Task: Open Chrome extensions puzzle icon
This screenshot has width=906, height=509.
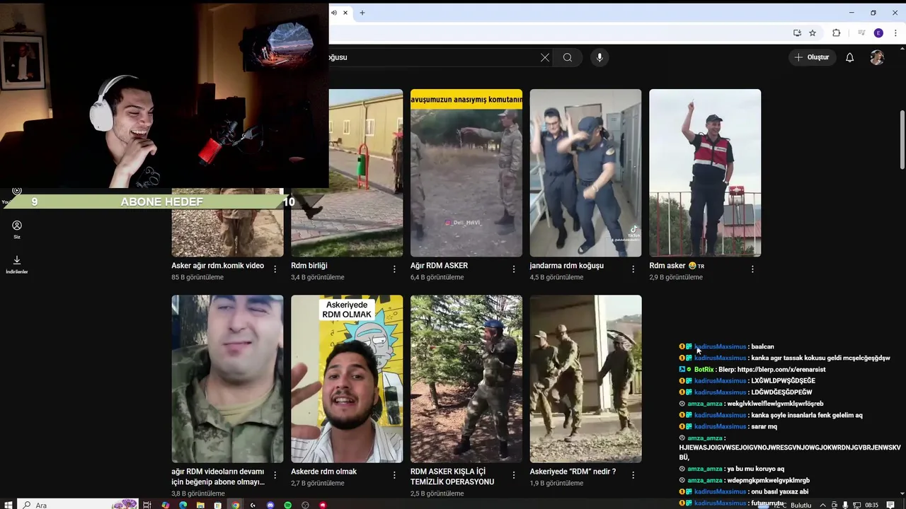Action: tap(836, 33)
